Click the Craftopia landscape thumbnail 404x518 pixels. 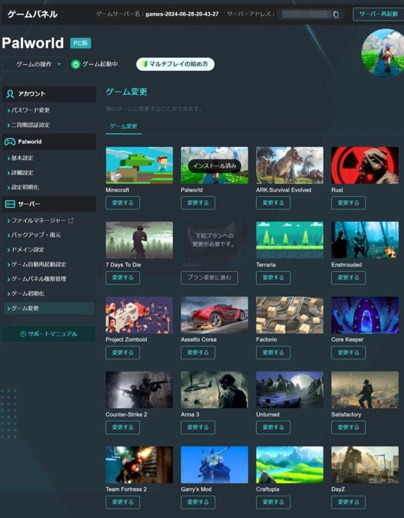point(290,465)
